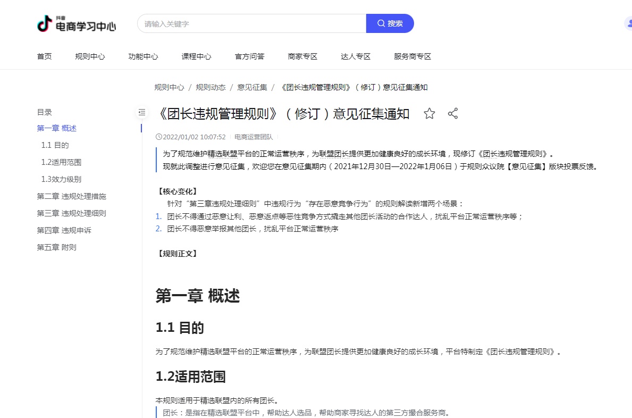The width and height of the screenshot is (632, 418).
Task: Open 服务商专区 from the navigation bar
Action: (x=412, y=56)
